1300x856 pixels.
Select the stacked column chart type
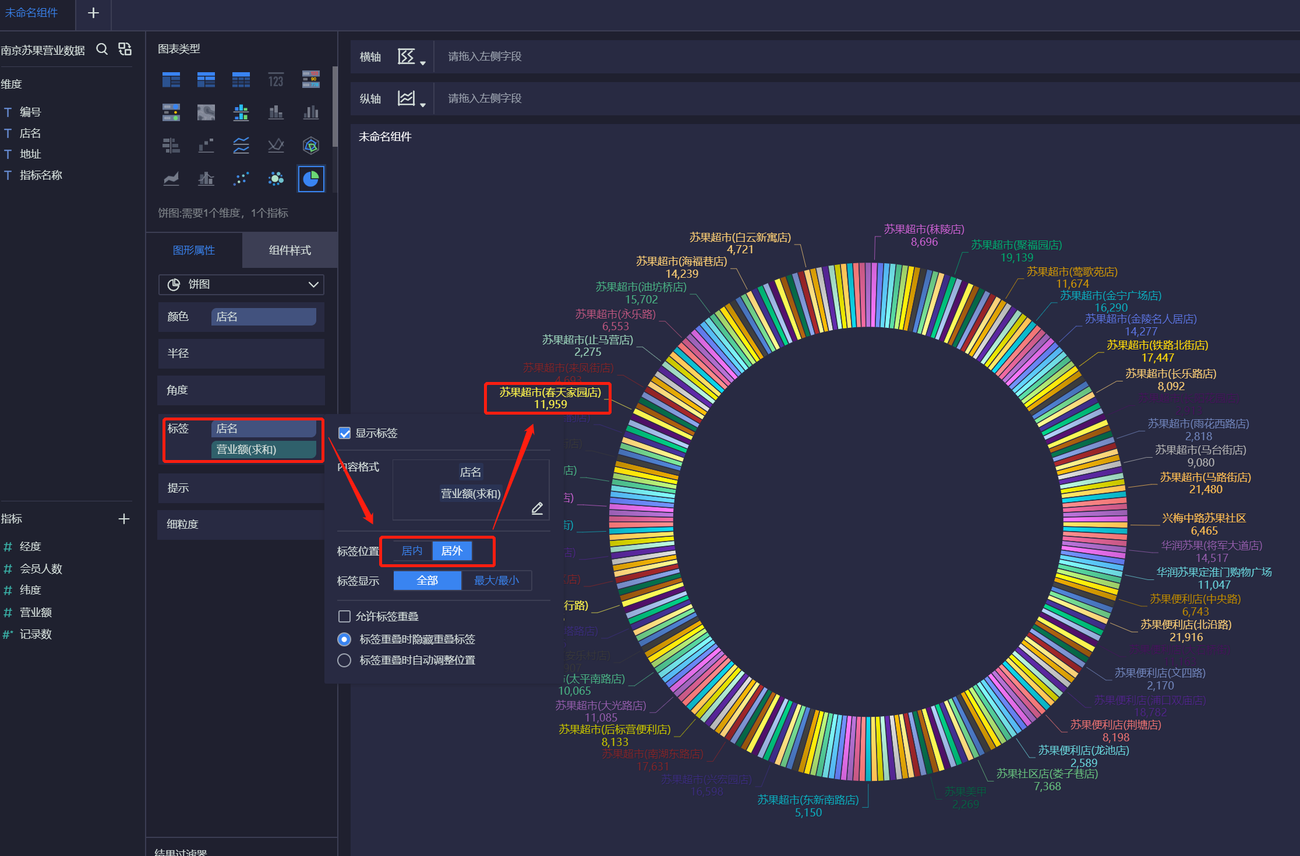point(276,112)
